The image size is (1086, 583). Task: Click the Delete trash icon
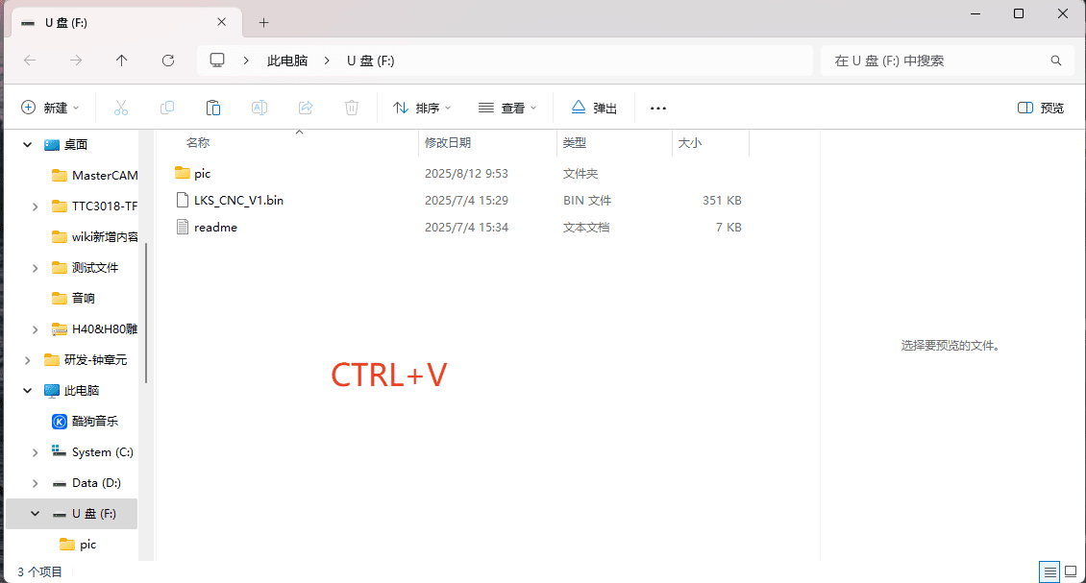352,108
